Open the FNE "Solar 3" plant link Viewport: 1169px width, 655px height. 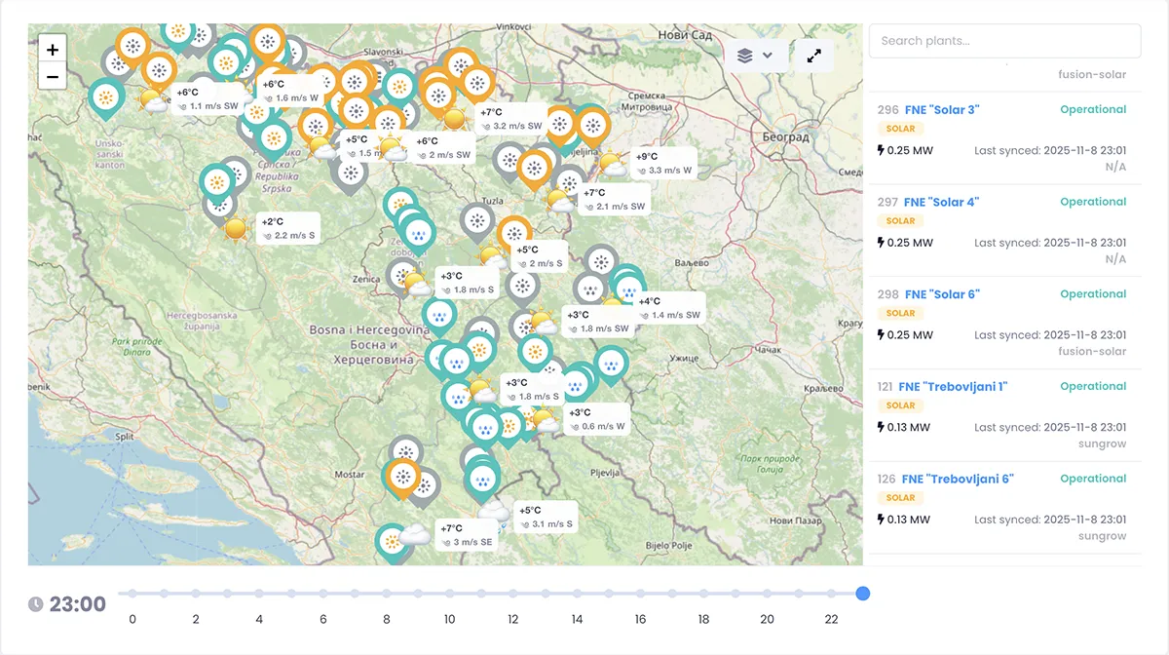tap(940, 110)
